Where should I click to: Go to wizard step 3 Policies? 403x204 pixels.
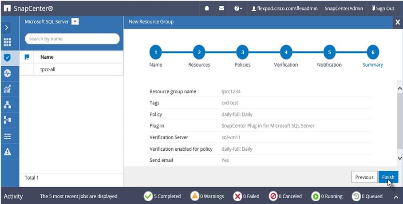243,52
